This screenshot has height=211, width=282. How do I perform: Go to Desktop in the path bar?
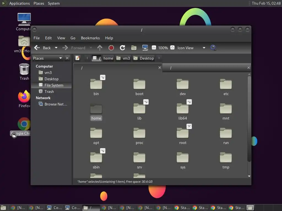[x=143, y=58]
